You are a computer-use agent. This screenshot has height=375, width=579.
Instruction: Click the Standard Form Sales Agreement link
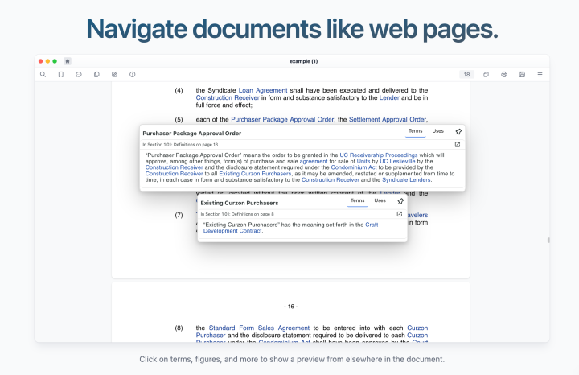click(259, 328)
